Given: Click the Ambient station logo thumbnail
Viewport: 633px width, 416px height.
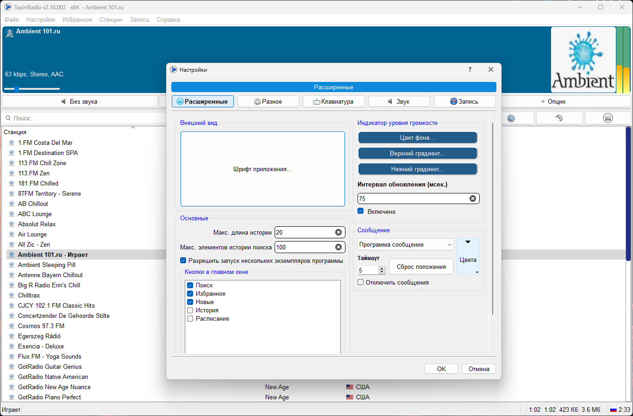Looking at the screenshot, I should pyautogui.click(x=583, y=60).
